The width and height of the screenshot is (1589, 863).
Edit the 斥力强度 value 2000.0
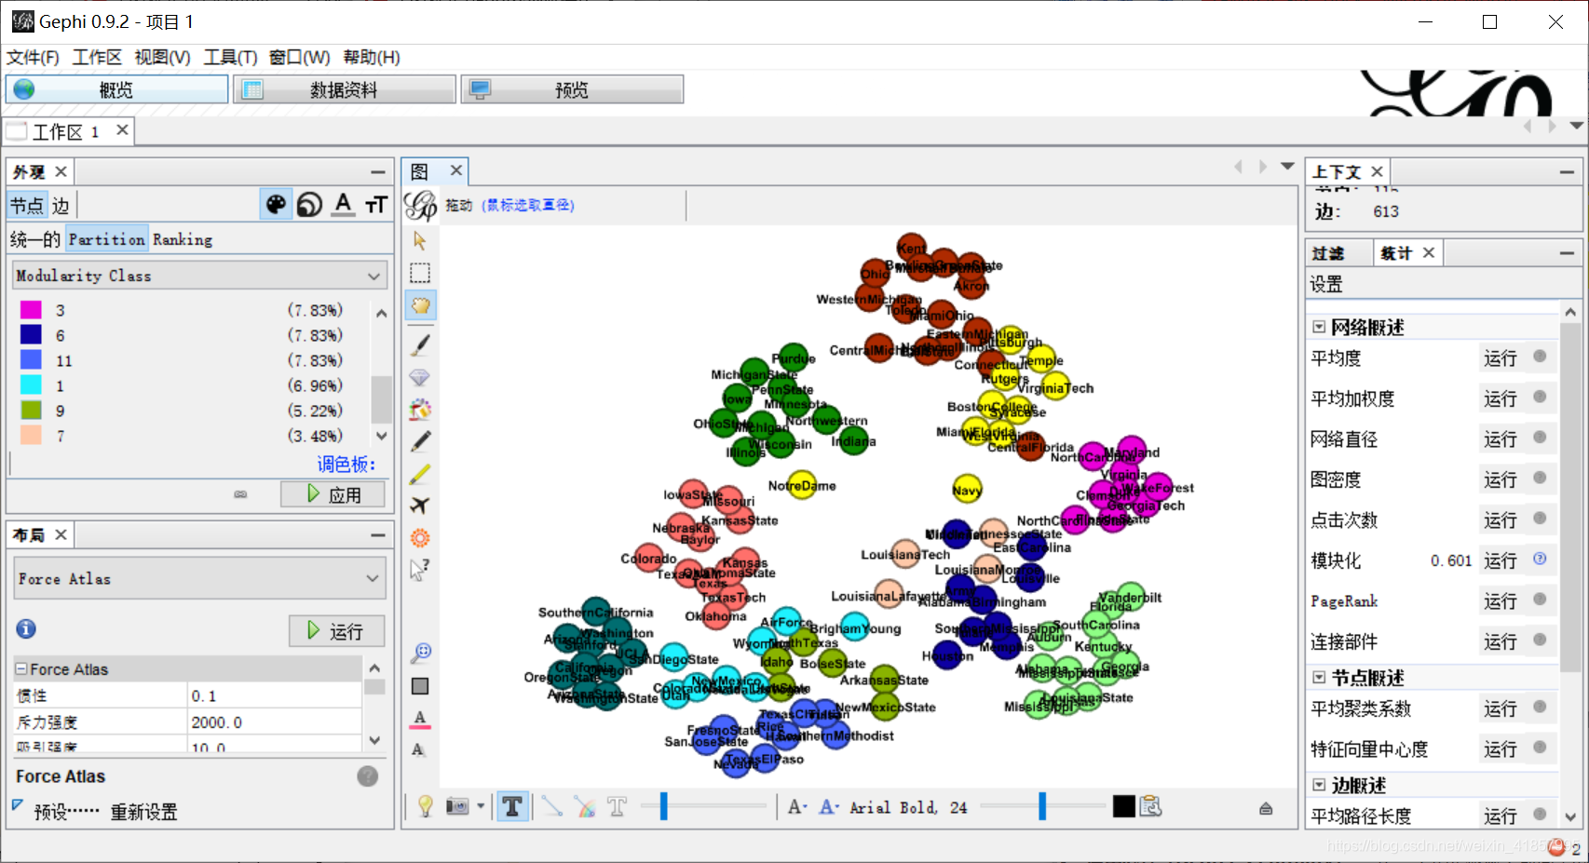(275, 722)
